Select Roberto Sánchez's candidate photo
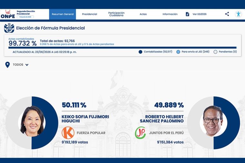 pyautogui.click(x=213, y=121)
